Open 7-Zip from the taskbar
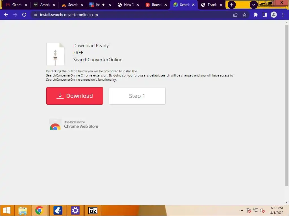The image size is (289, 216). [93, 210]
